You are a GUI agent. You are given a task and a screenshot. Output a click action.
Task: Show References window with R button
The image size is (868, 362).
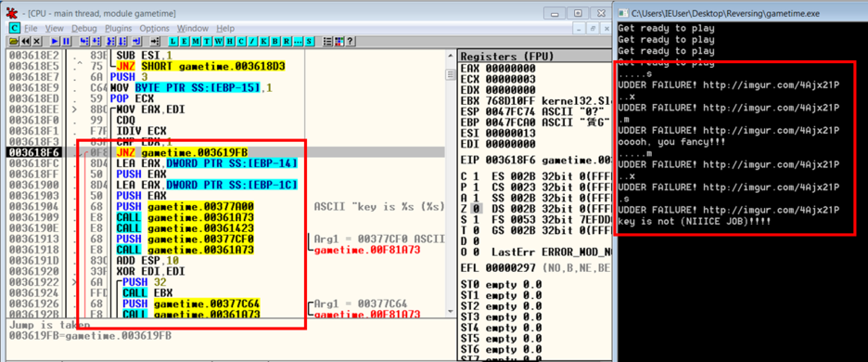287,41
